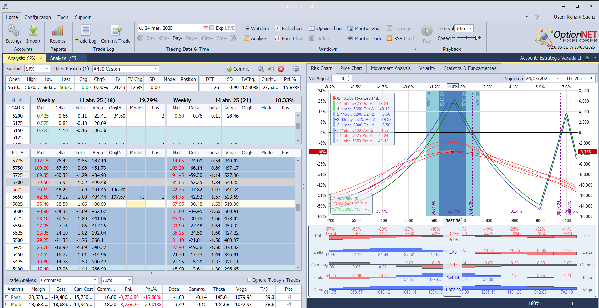Click the Commit Trade ribbon icon
The image size is (599, 308).
pos(116,34)
